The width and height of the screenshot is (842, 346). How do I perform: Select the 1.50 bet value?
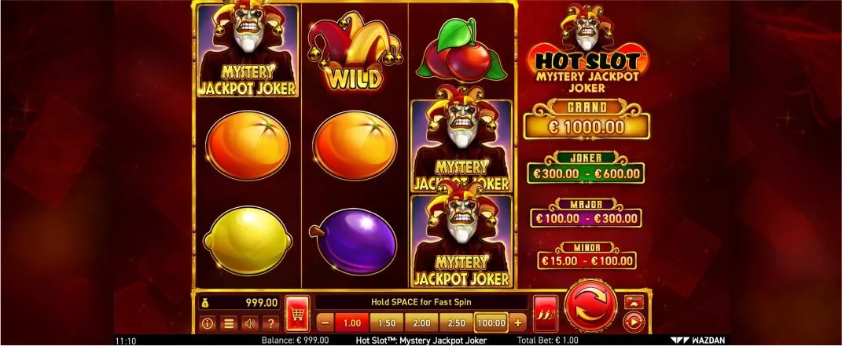[x=387, y=323]
